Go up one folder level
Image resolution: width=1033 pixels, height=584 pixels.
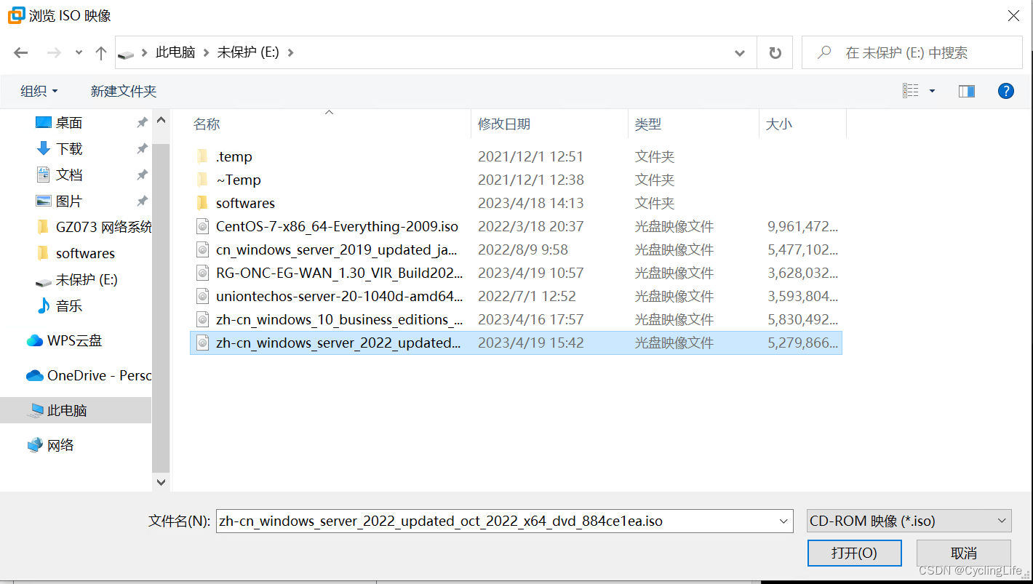(101, 53)
